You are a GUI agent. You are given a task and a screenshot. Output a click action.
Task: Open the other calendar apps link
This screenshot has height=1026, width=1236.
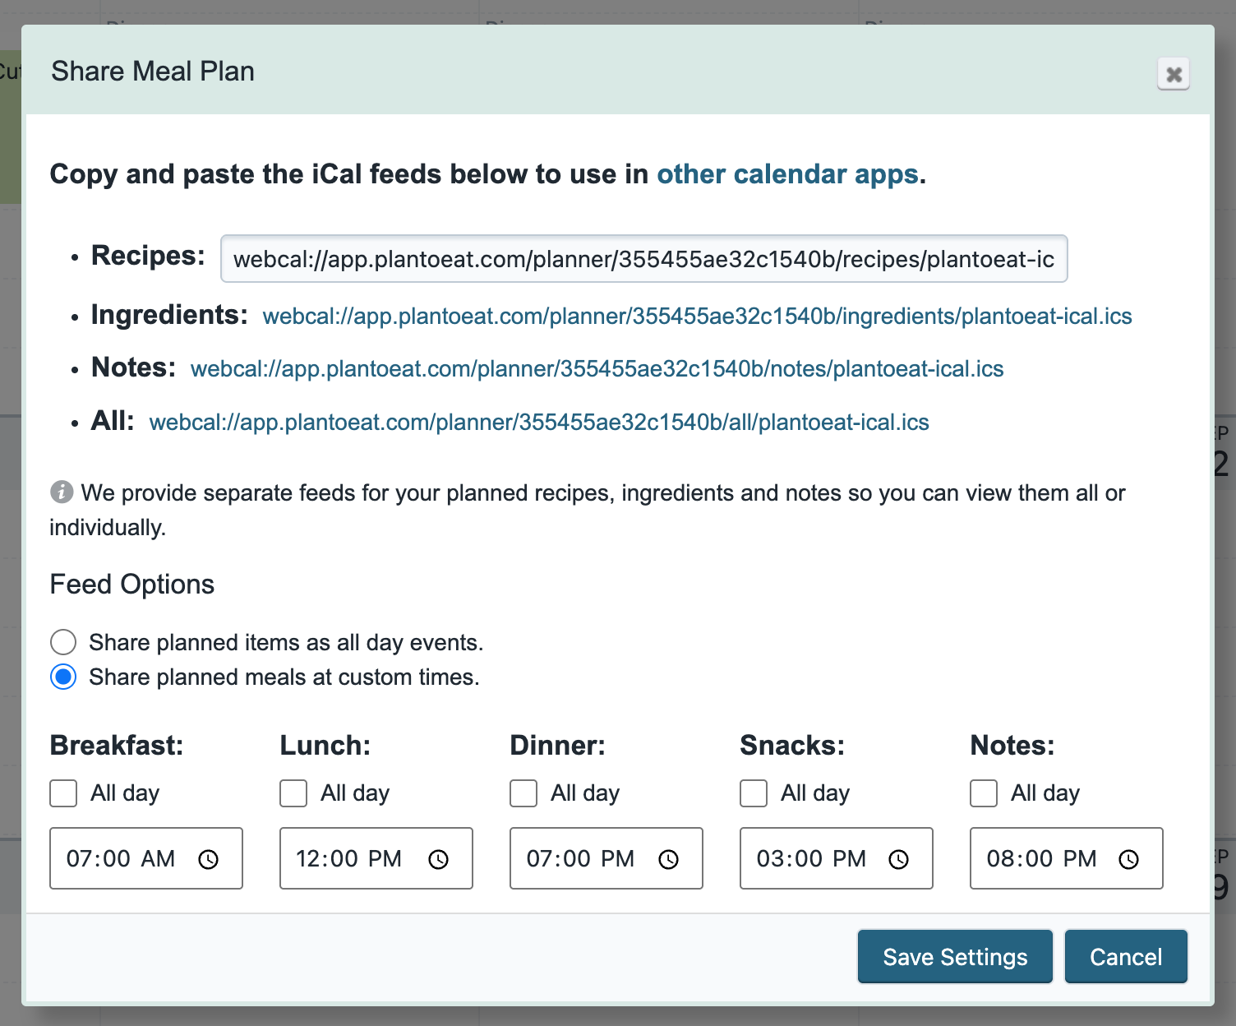coord(787,174)
